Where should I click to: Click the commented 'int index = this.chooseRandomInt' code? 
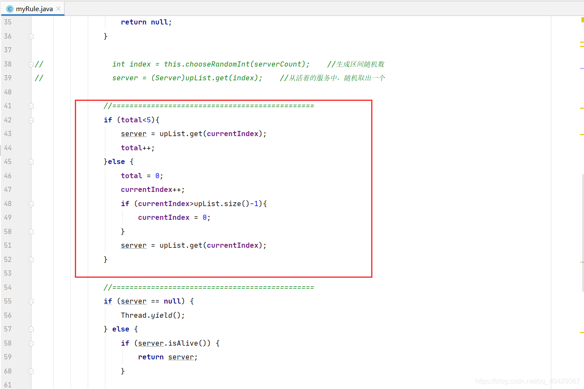point(211,64)
